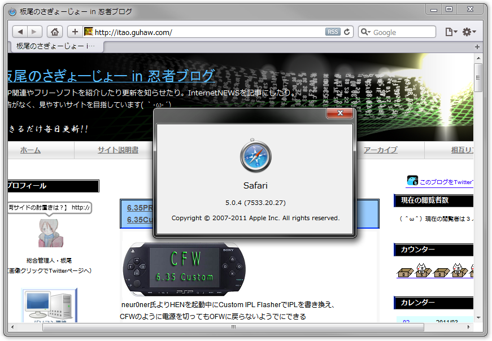Click the カレンダー heading
This screenshot has width=492, height=341.
[x=417, y=303]
